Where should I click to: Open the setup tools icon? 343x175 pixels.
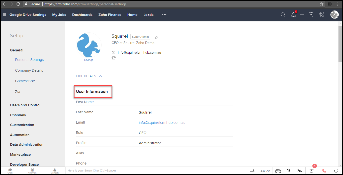(322, 15)
